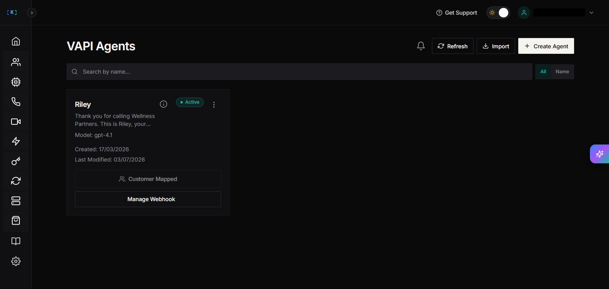Click the Last Modified: 03/07/2026 text
Image resolution: width=609 pixels, height=289 pixels.
point(110,160)
